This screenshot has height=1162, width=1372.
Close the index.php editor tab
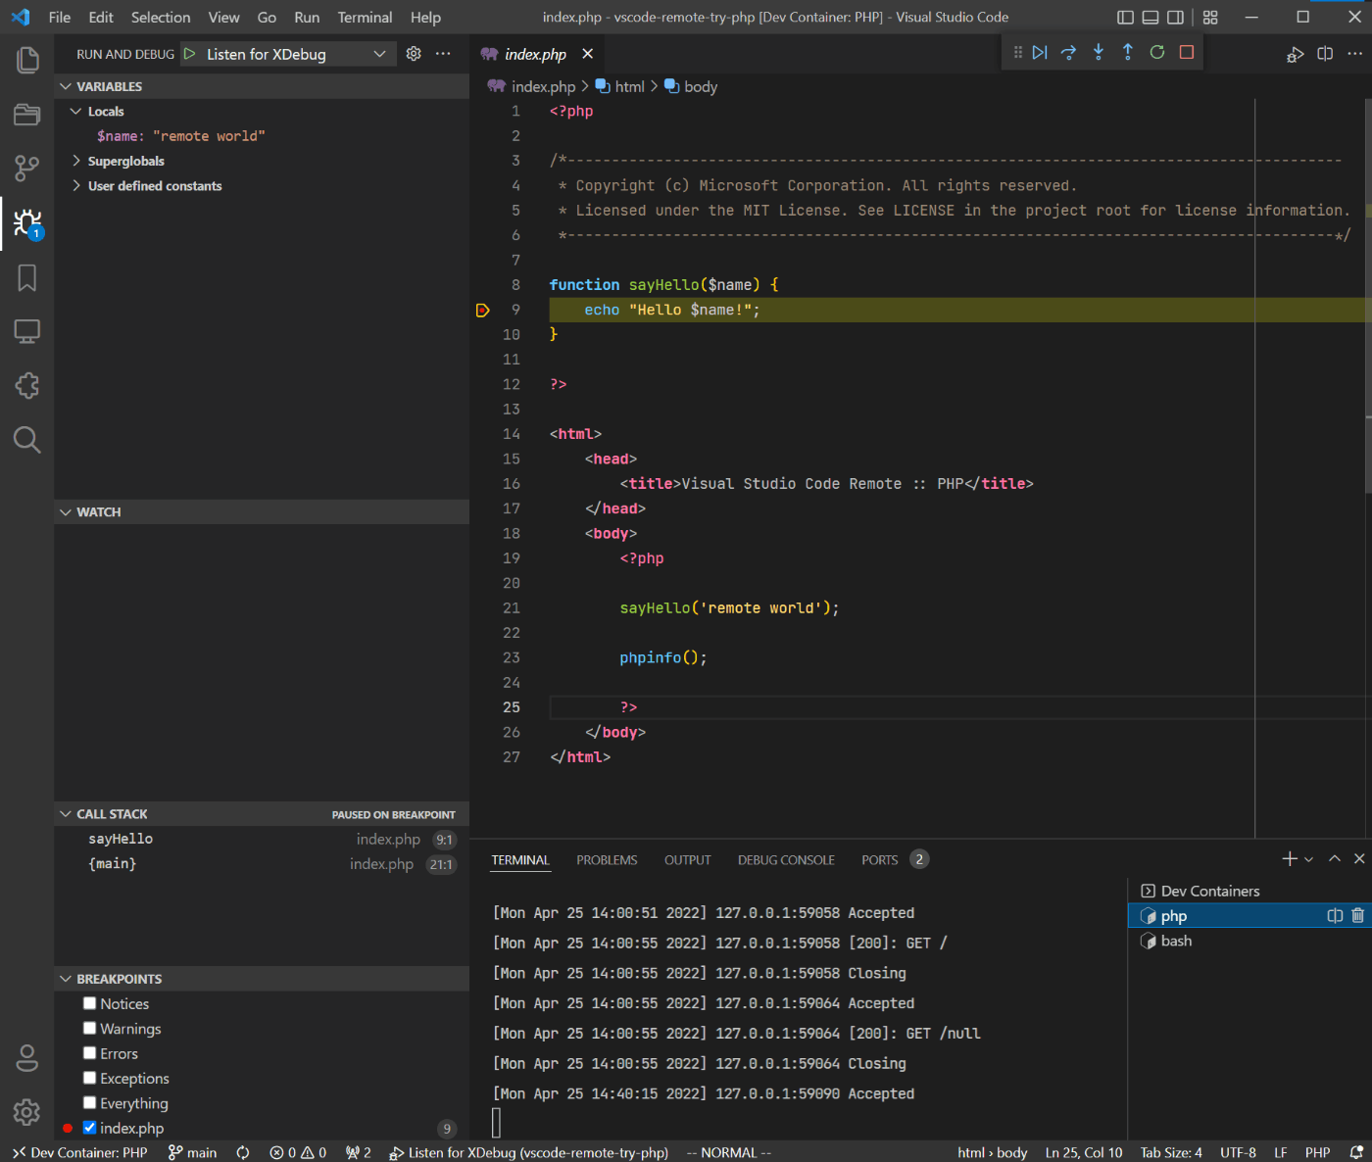pos(588,54)
